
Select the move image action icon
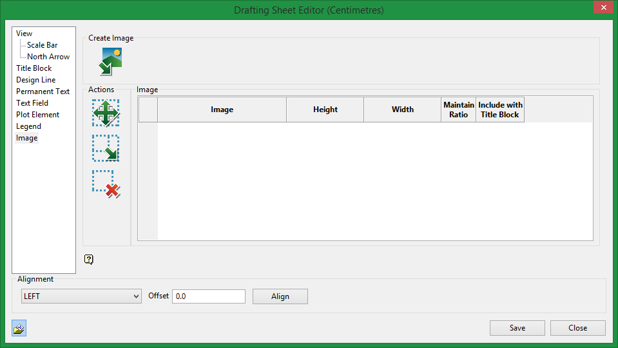click(x=106, y=113)
